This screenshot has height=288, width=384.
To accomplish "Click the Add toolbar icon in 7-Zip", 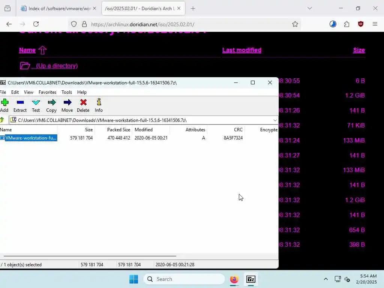I will [x=4, y=105].
